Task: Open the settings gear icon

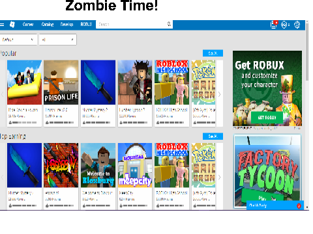Action: (297, 25)
